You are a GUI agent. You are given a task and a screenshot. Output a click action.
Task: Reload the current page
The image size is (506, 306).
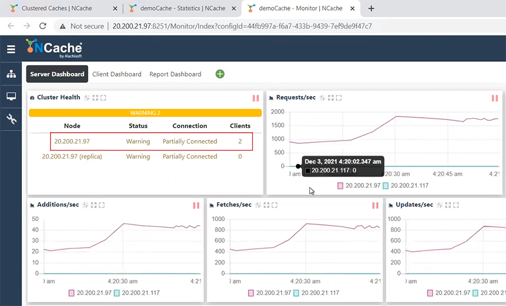[x=43, y=26]
